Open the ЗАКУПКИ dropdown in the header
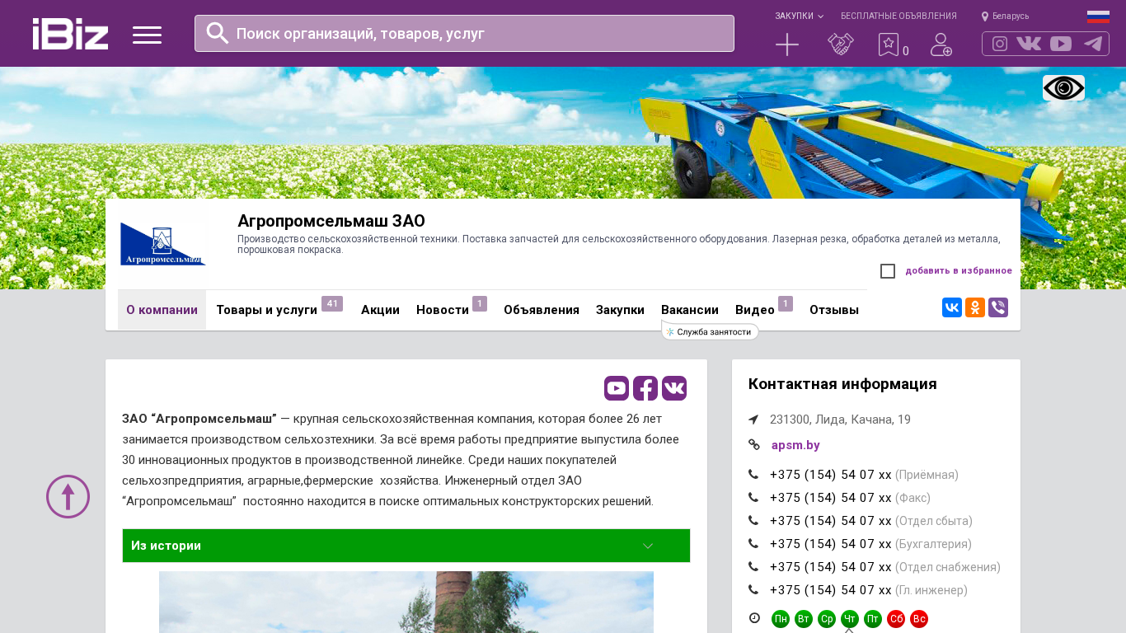 [799, 16]
